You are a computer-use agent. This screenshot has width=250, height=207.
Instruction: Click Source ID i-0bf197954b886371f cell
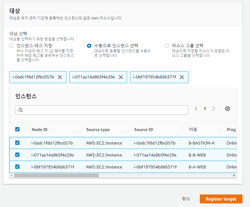coord(155,167)
